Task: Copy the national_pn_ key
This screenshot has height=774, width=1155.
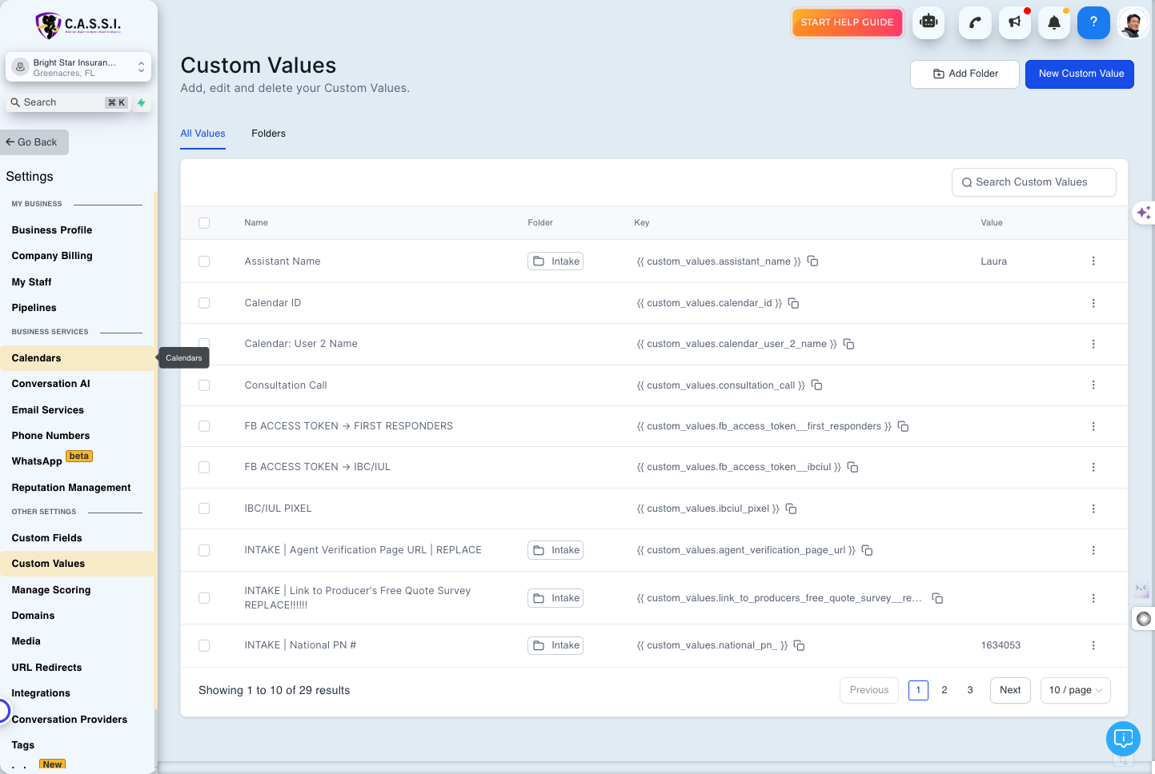Action: (x=799, y=645)
